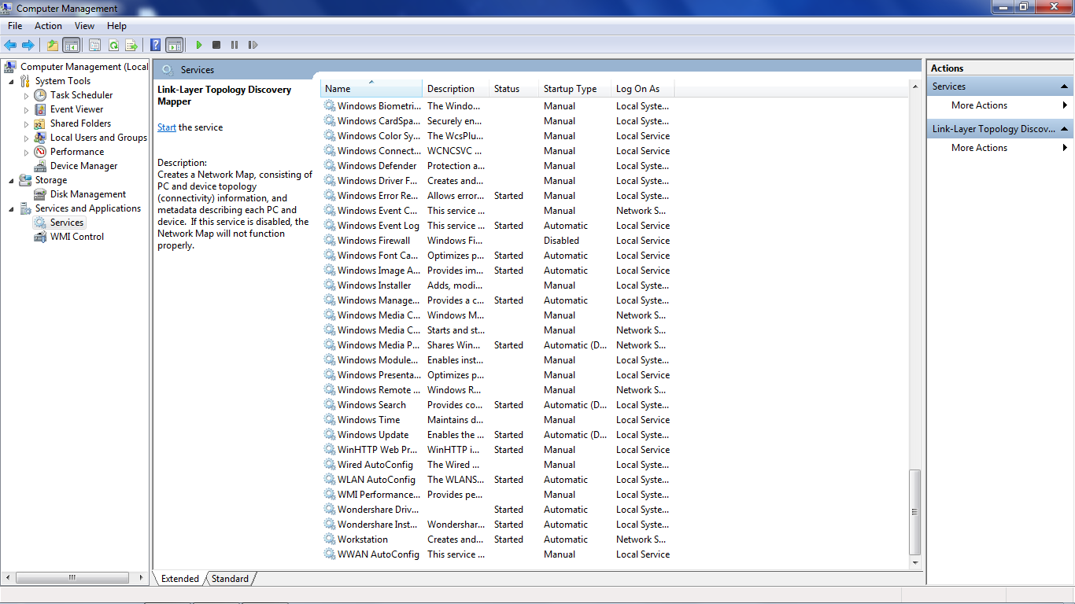Collapse Services and Applications tree node
The height and width of the screenshot is (604, 1075).
coord(11,208)
